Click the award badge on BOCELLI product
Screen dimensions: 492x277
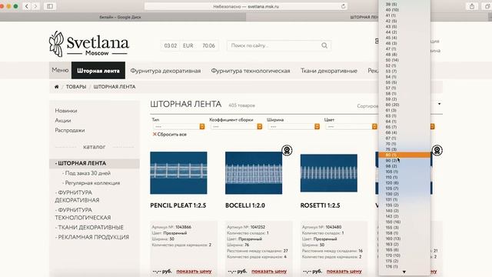(x=287, y=150)
